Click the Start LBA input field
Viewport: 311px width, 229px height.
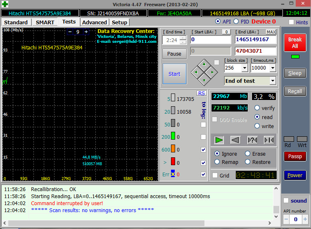point(210,40)
